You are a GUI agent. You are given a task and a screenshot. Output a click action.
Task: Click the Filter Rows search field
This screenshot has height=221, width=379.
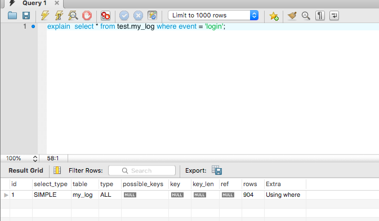click(142, 170)
